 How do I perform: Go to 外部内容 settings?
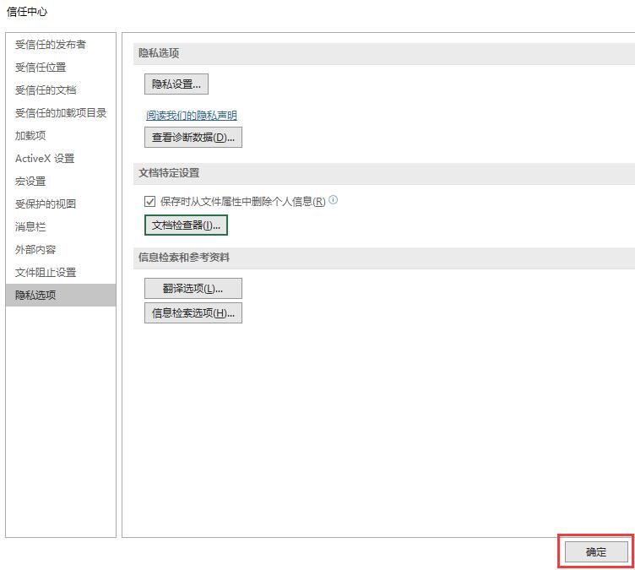point(35,250)
